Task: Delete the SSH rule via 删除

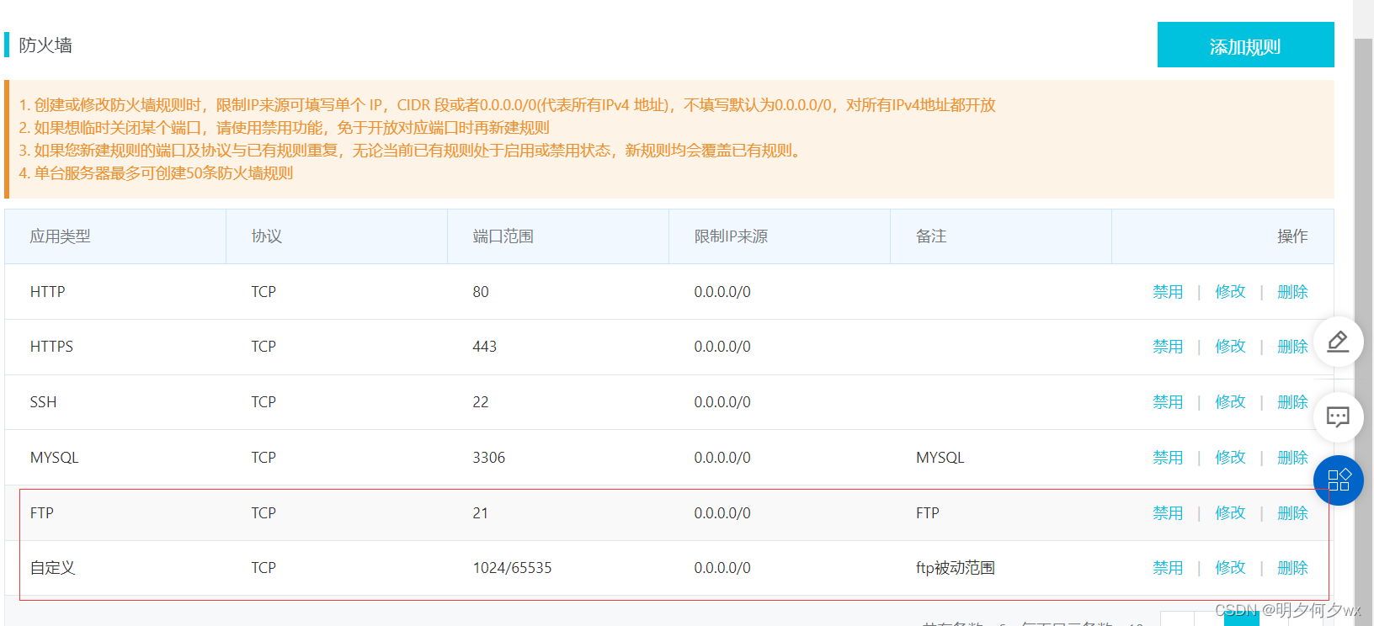Action: coord(1292,402)
